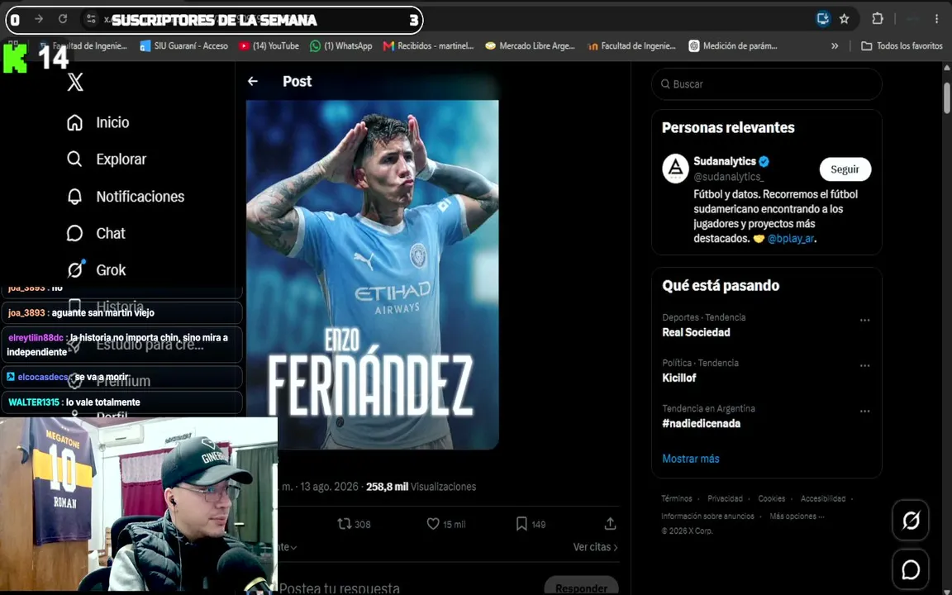Share the post via the upload icon
The image size is (952, 595).
tap(610, 523)
